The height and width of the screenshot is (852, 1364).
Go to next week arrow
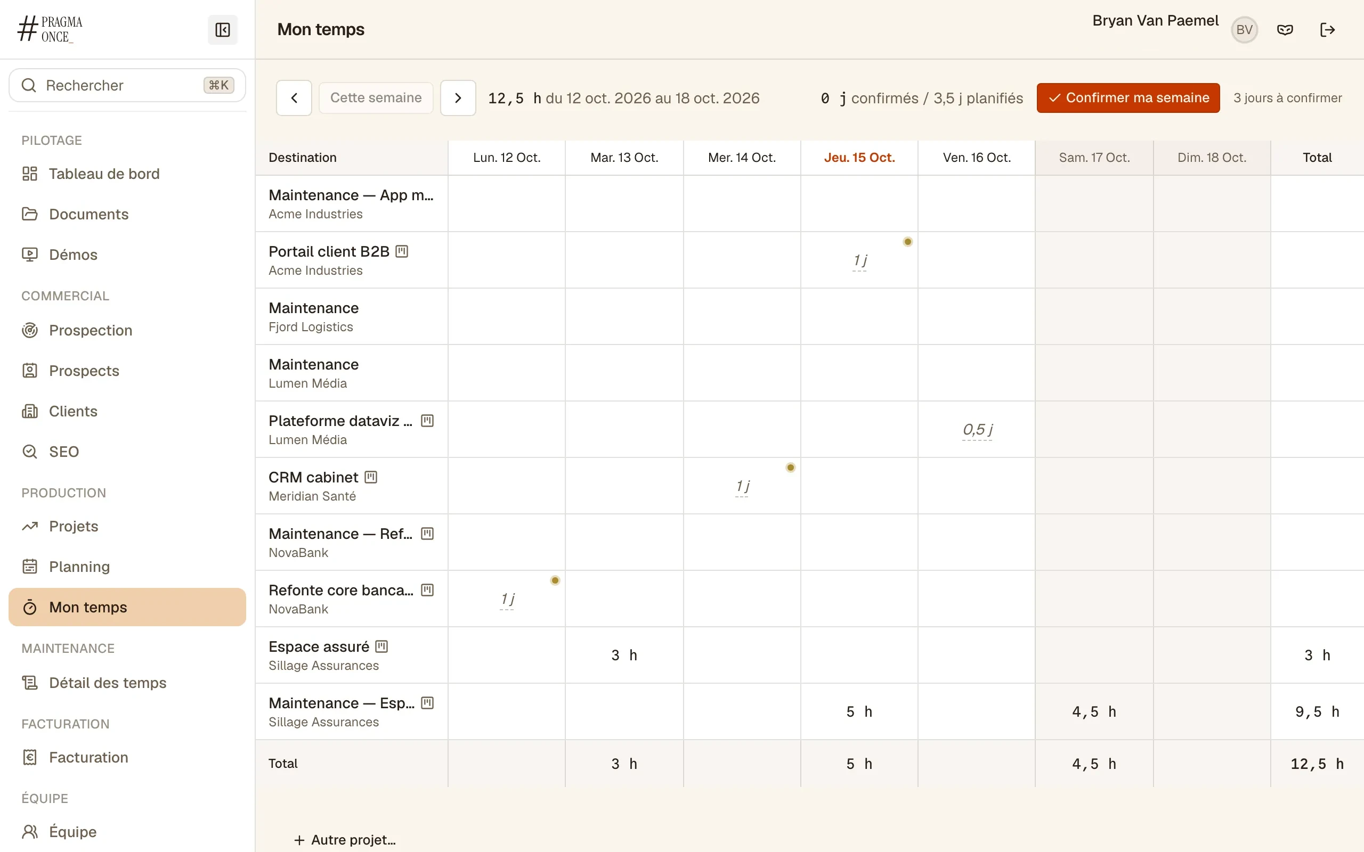(x=458, y=98)
